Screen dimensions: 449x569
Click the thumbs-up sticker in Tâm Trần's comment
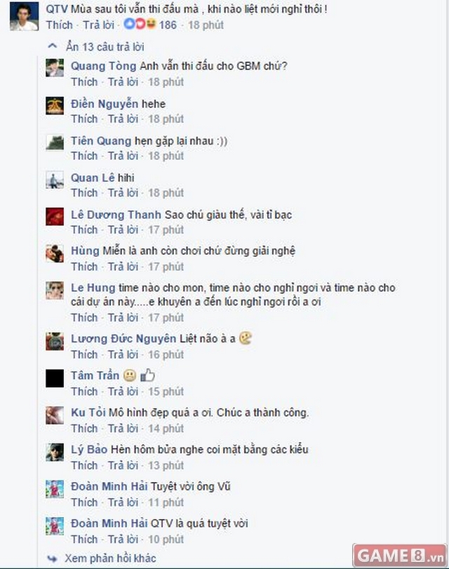click(x=147, y=375)
